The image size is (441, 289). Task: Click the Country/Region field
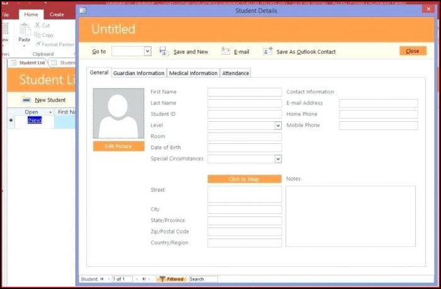tap(244, 243)
